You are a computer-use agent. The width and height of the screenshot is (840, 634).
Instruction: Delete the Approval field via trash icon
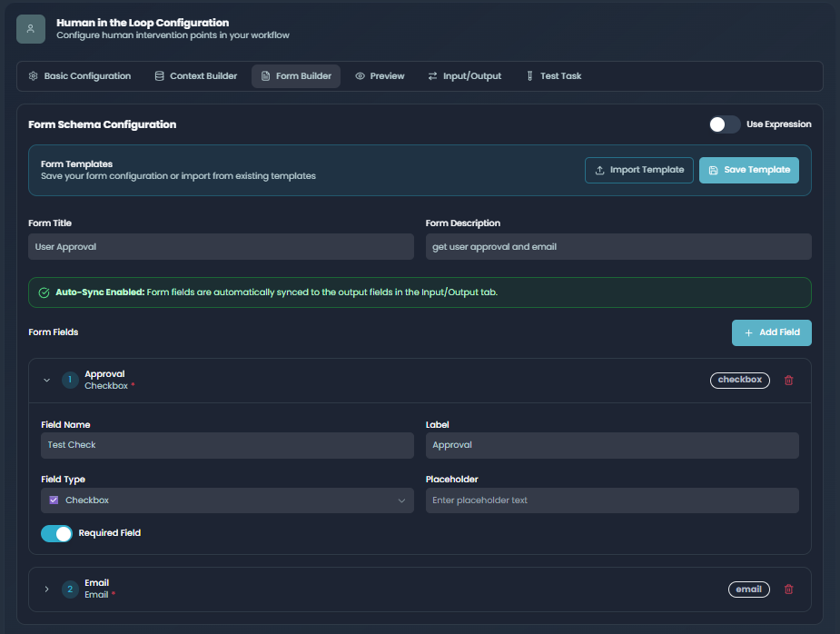(788, 381)
